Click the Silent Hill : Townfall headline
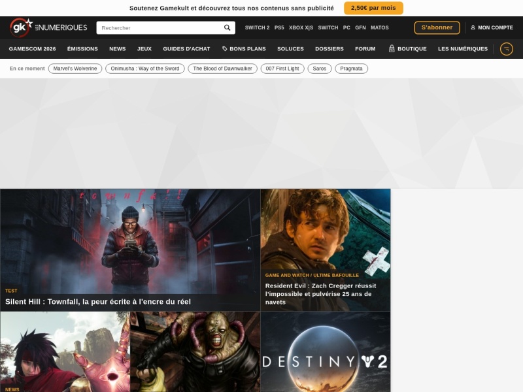Image resolution: width=523 pixels, height=392 pixels. (x=98, y=302)
